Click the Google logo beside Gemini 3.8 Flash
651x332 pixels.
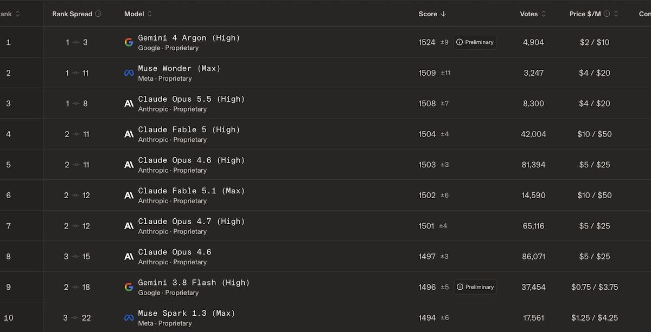(129, 287)
